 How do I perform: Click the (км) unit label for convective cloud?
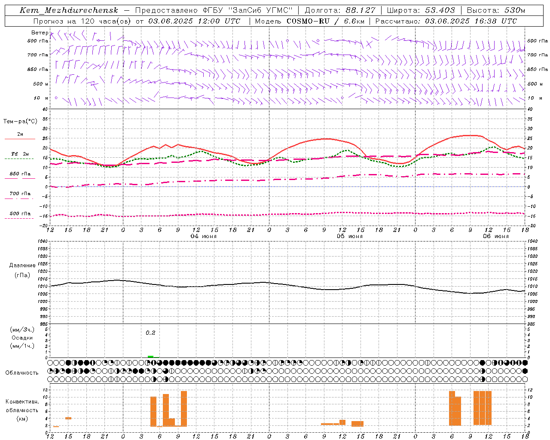[x=22, y=419]
